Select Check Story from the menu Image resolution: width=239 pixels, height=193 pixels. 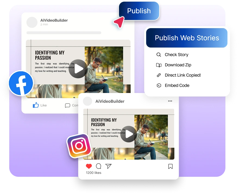coord(176,55)
